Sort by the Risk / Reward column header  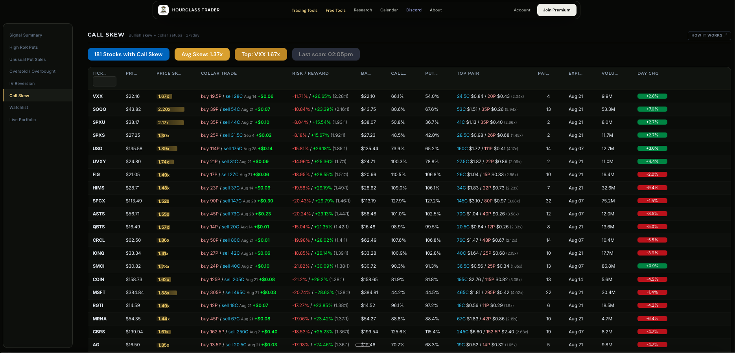pos(310,74)
